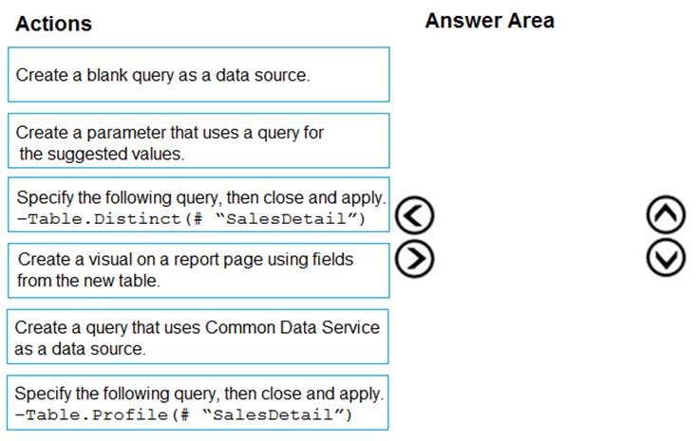Select 'Create a blank query as a data source'

(198, 75)
